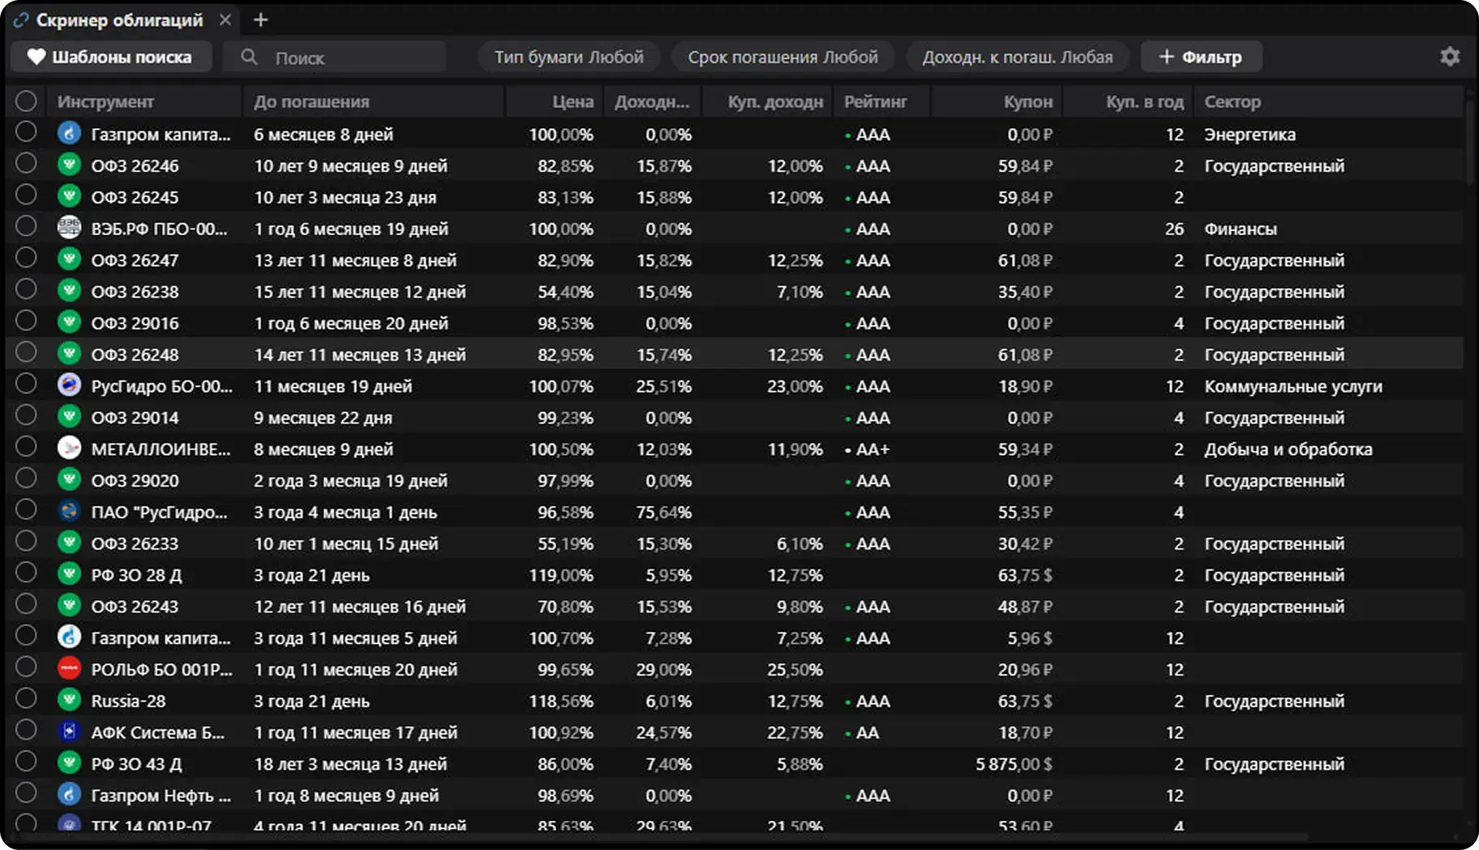Viewport: 1479px width, 850px height.
Task: Click the РусГидро БО-00 issuer icon
Action: click(69, 385)
